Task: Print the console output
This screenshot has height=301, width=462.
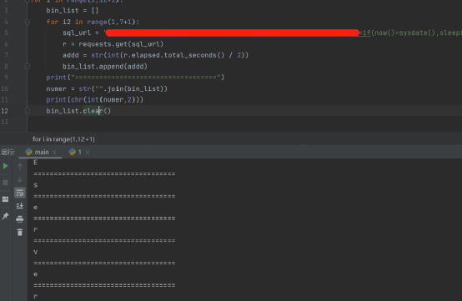Action: click(20, 219)
